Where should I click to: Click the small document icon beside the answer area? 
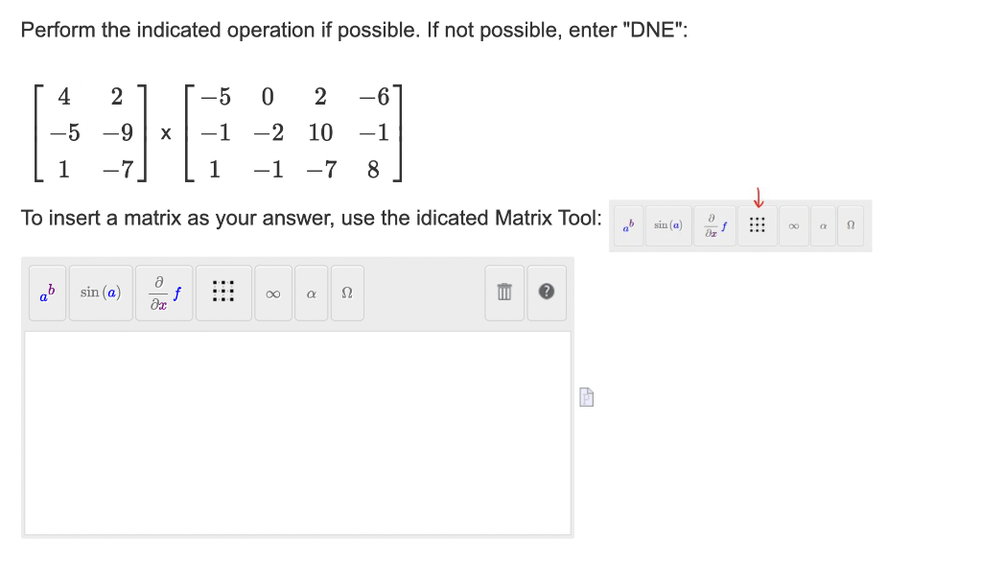pos(586,397)
